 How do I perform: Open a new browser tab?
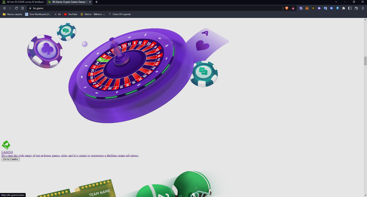pyautogui.click(x=97, y=2)
